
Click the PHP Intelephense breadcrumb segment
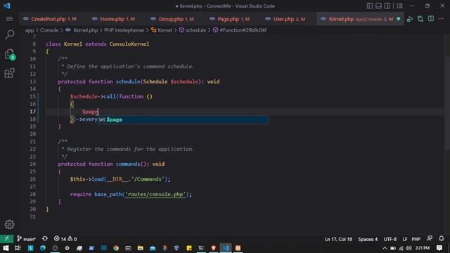pos(124,30)
